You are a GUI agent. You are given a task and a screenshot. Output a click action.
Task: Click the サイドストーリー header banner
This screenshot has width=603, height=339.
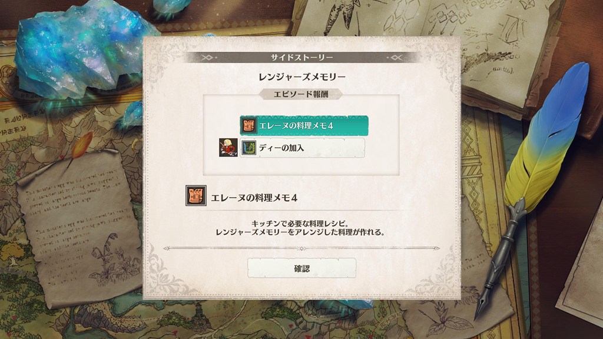coord(301,58)
